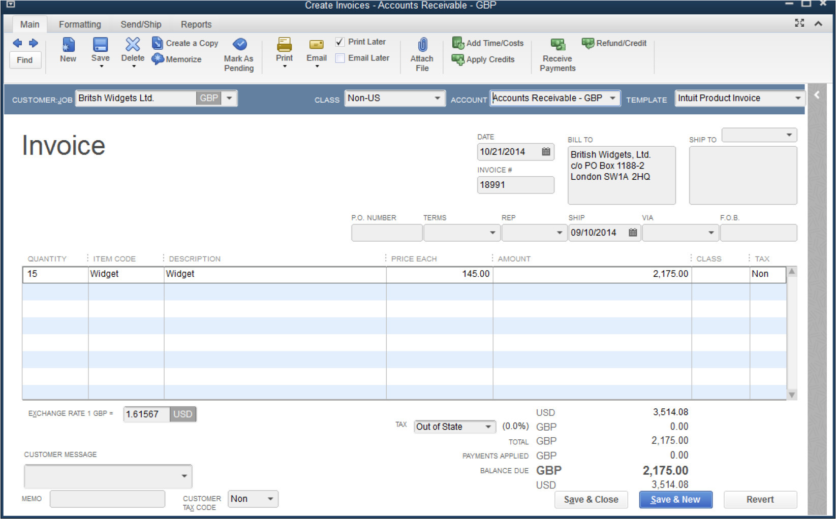The height and width of the screenshot is (519, 836).
Task: Switch to the Reports tab
Action: point(196,24)
